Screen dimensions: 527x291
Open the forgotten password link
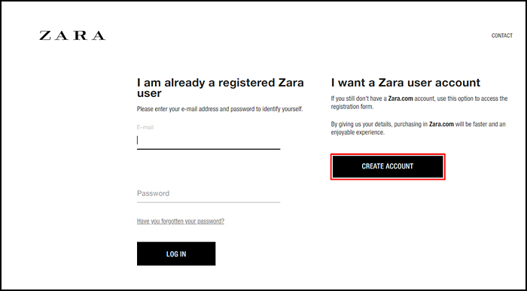click(181, 221)
